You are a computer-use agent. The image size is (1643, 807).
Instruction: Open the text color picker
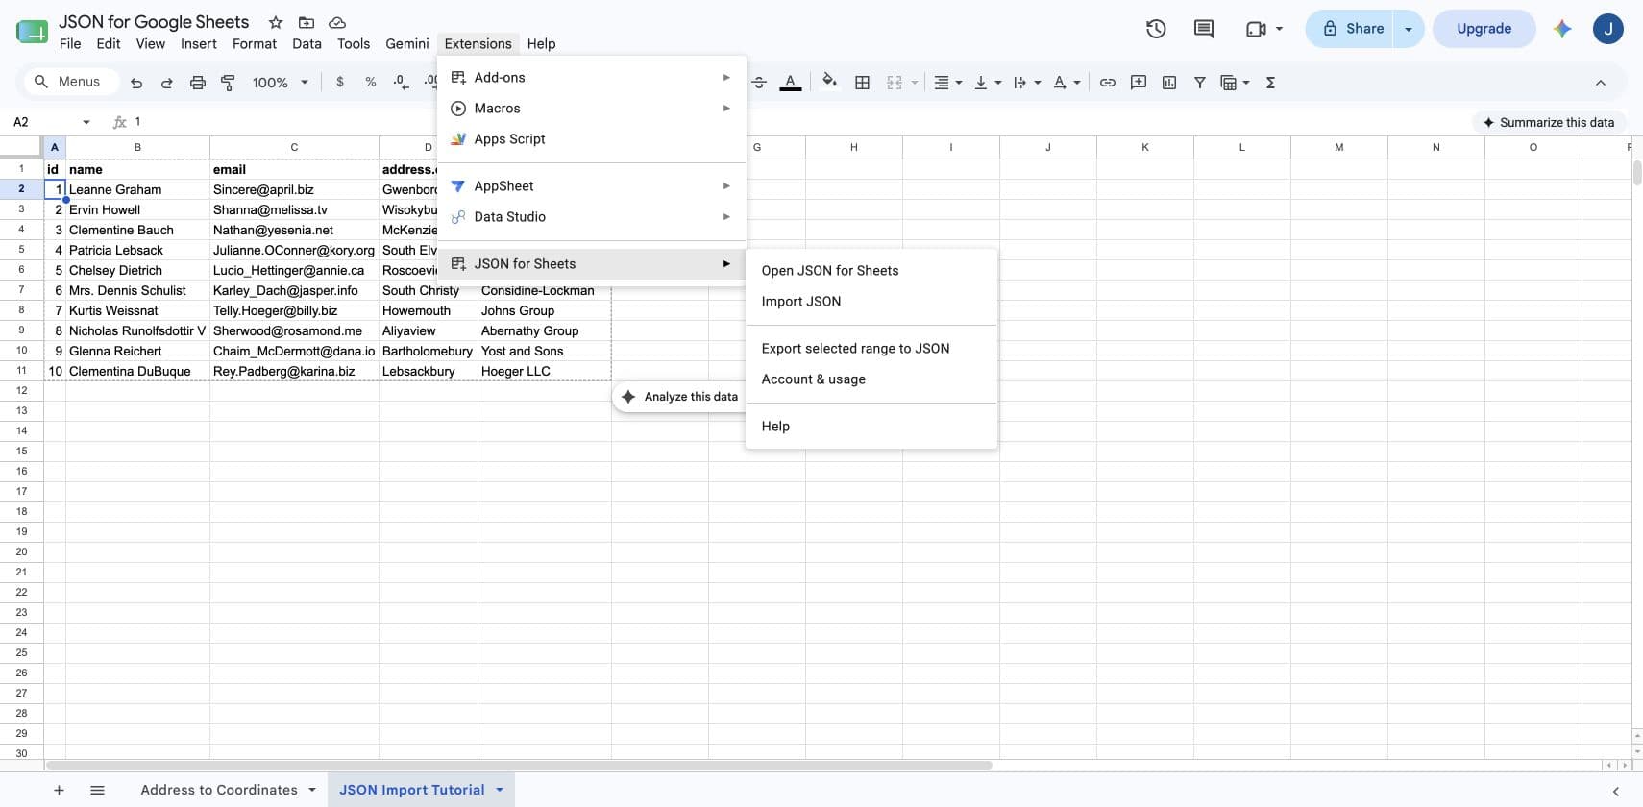[791, 83]
